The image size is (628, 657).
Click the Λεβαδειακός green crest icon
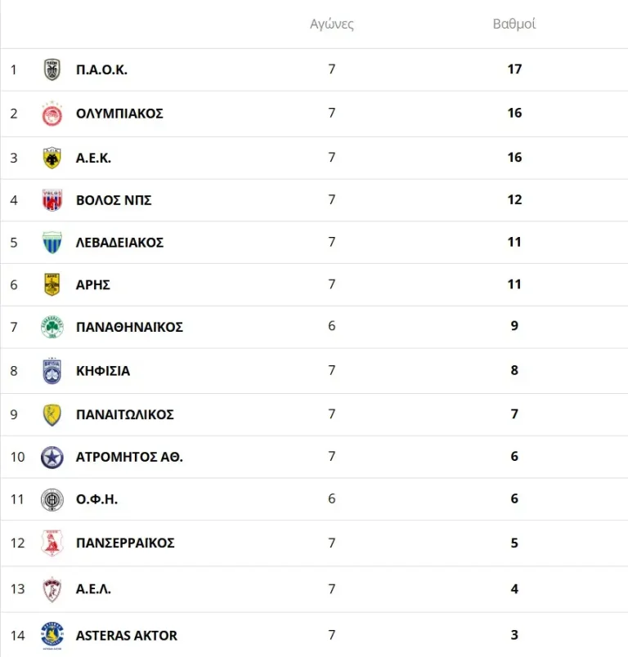coord(52,243)
